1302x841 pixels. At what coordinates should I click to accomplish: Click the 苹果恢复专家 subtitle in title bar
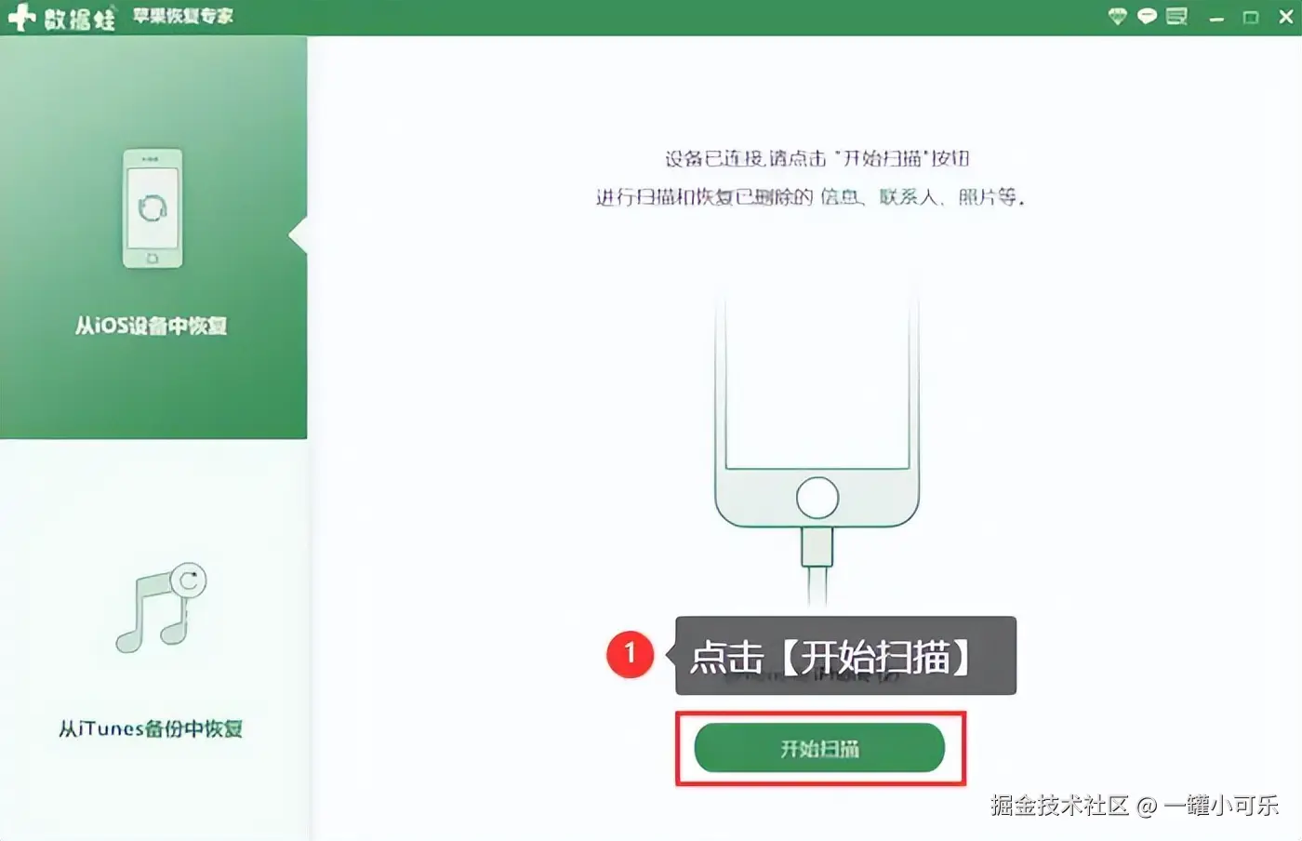pos(183,16)
